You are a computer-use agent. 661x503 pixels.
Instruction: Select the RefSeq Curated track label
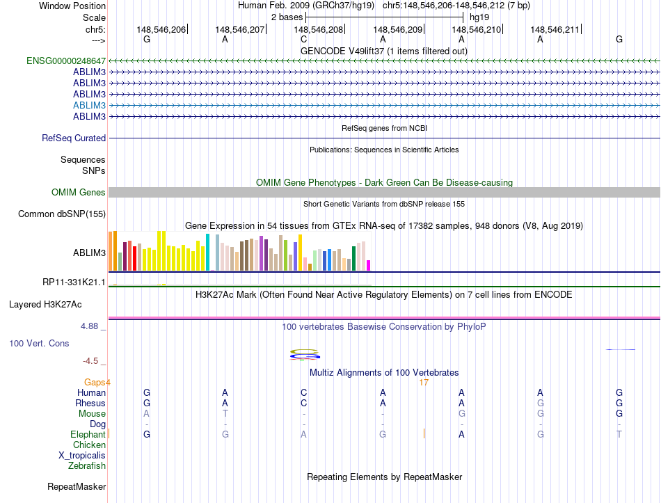click(x=74, y=138)
